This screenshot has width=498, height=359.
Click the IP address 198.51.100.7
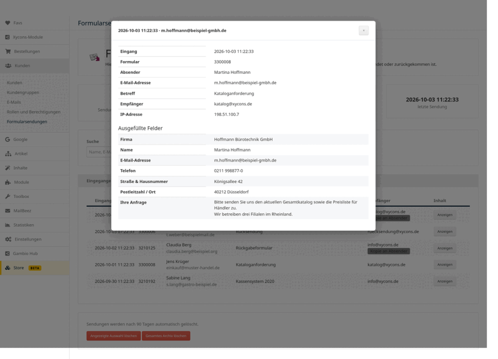(x=227, y=114)
